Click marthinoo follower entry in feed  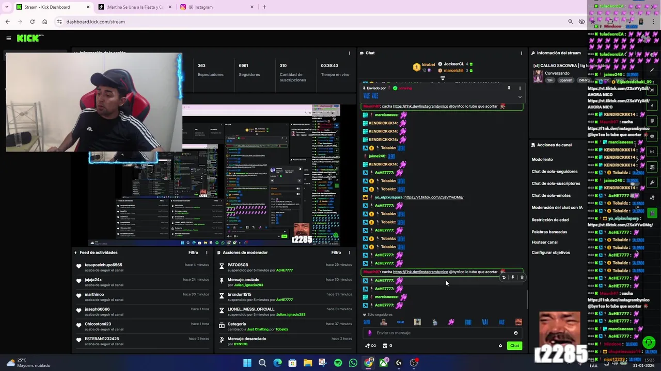tap(143, 297)
